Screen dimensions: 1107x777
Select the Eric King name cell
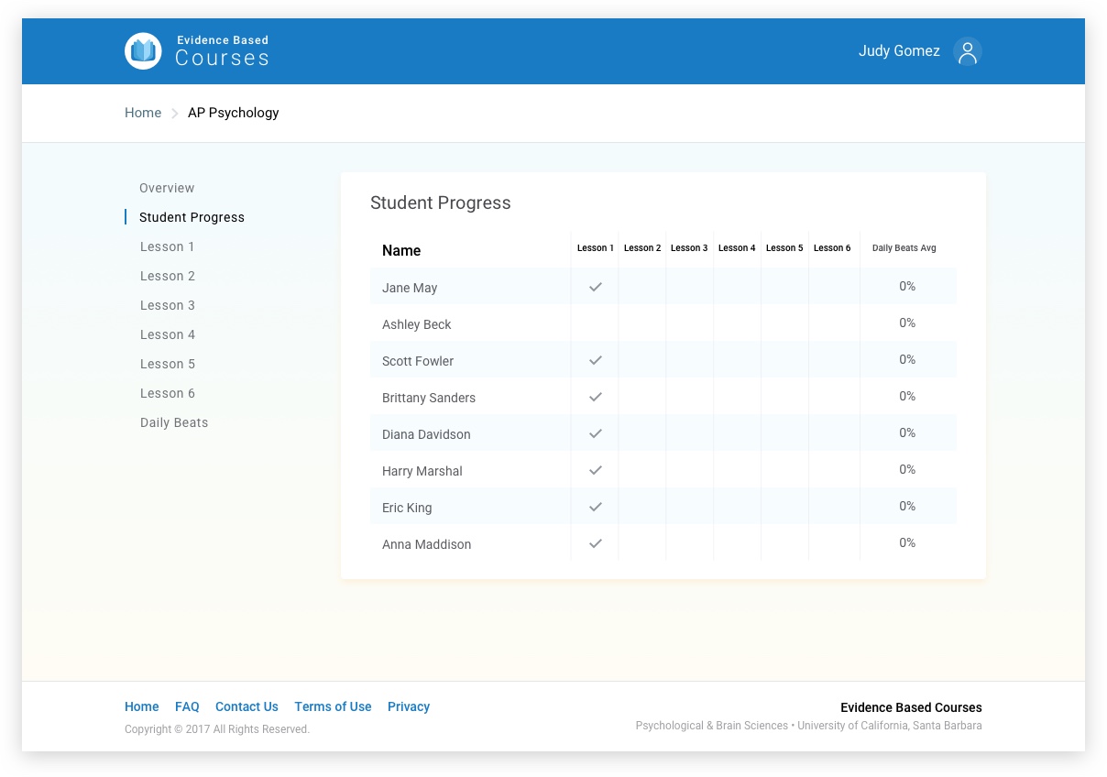(407, 508)
